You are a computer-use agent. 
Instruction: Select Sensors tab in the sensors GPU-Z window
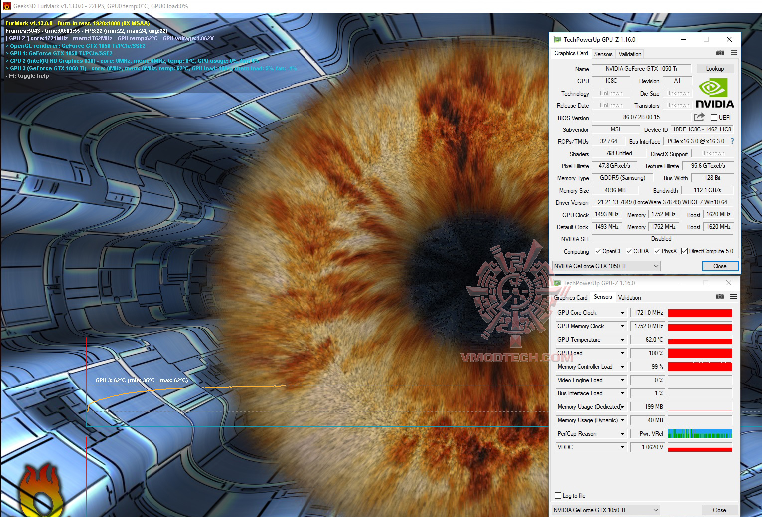603,297
